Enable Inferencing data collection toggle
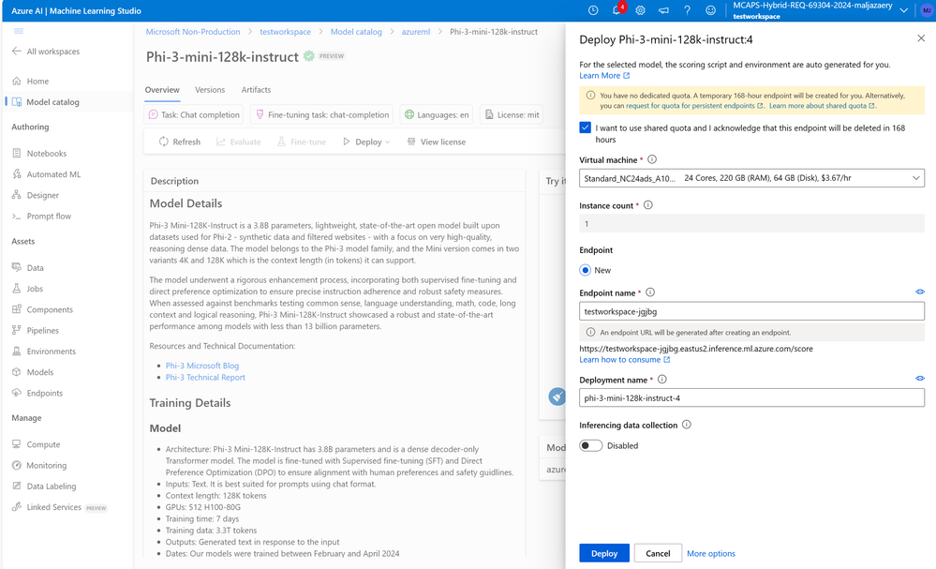Image resolution: width=936 pixels, height=569 pixels. coord(590,445)
